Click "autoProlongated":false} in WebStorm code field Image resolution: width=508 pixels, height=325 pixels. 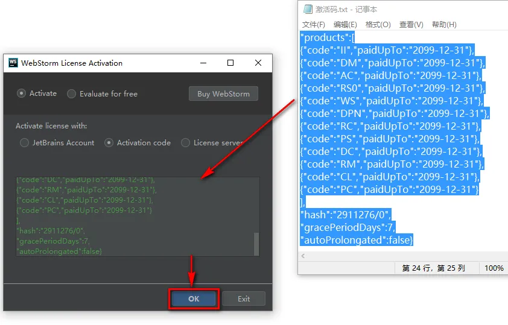59,251
